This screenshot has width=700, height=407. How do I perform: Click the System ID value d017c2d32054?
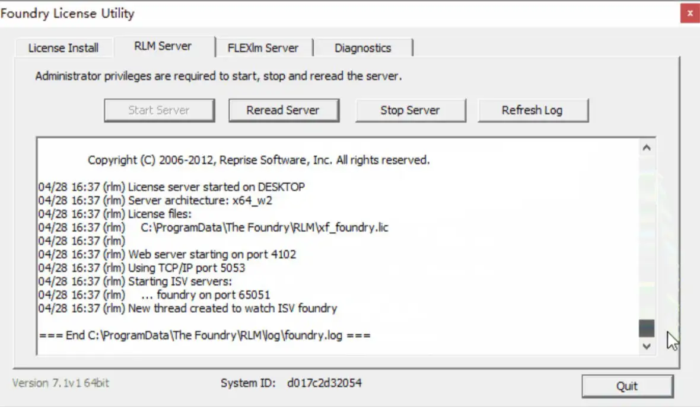(x=324, y=383)
